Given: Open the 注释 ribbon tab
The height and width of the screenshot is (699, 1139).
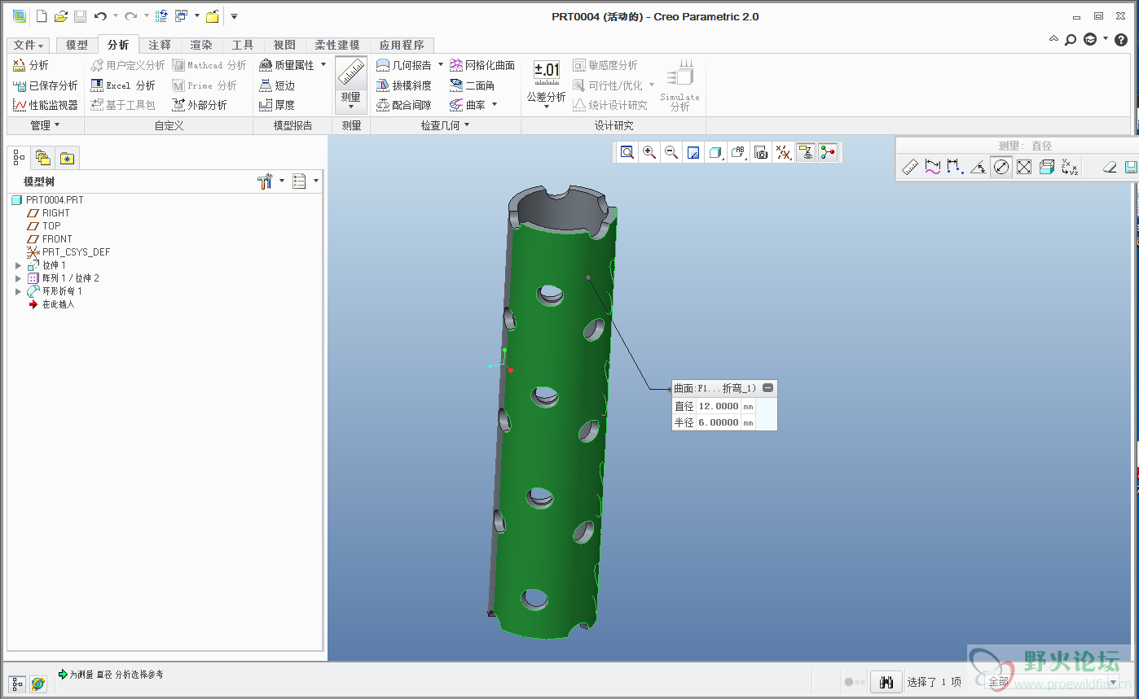Looking at the screenshot, I should pyautogui.click(x=160, y=46).
